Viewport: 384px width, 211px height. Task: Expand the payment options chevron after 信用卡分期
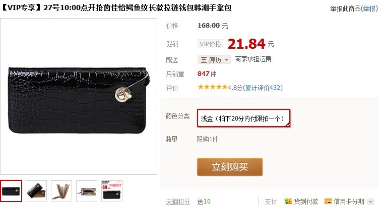coord(371,201)
